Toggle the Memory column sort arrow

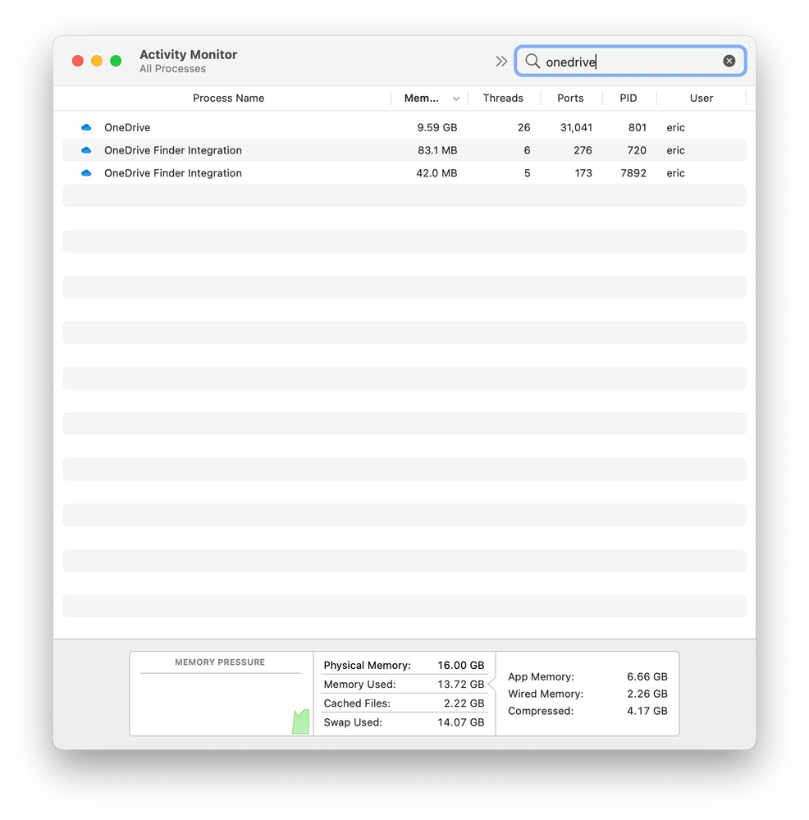(455, 98)
